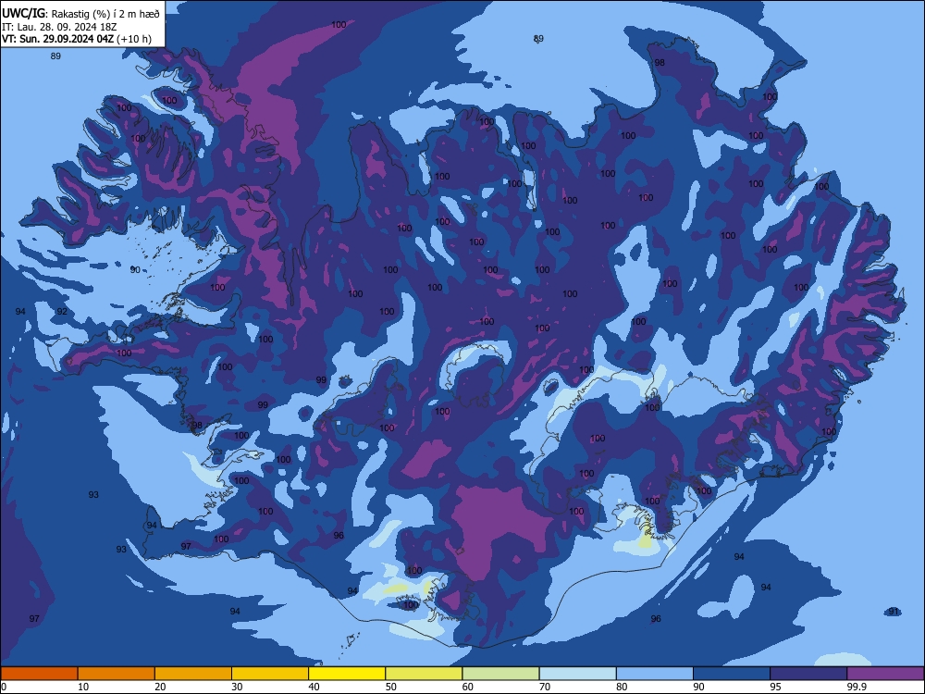This screenshot has height=694, width=925.
Task: Click the valid time line 'VT: Sun. 29.09.2024 04Z'
Action: click(57, 39)
